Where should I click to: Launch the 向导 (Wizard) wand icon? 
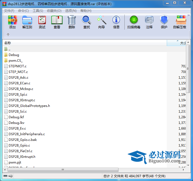coord(101,22)
